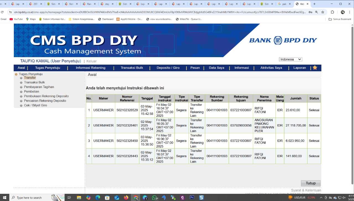This screenshot has width=354, height=201.
Task: Click the amount 6.023.950,00
Action: (295, 141)
